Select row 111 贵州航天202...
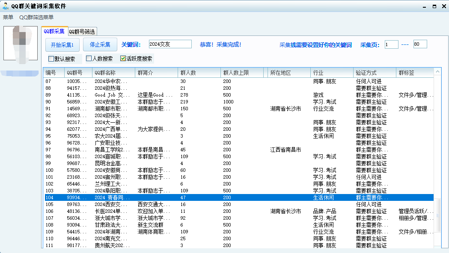449x253 pixels. (x=239, y=245)
